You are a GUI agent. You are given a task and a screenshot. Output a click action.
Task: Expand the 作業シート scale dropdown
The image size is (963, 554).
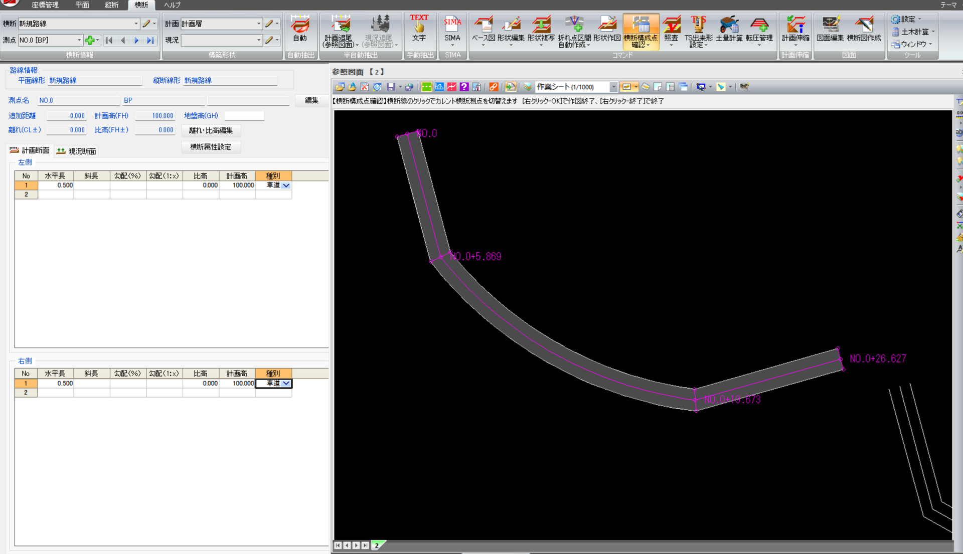[x=613, y=87]
